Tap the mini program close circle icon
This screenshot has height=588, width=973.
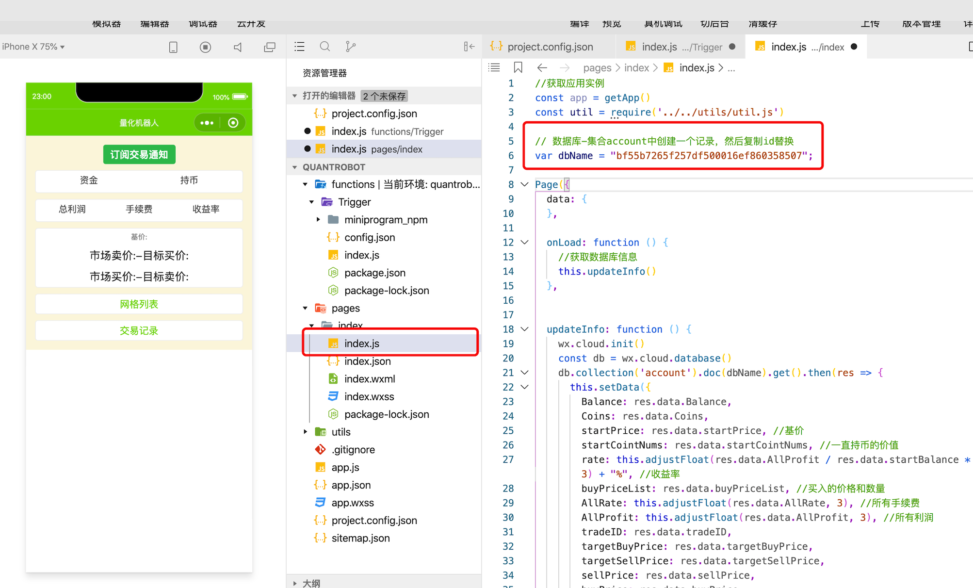(233, 123)
